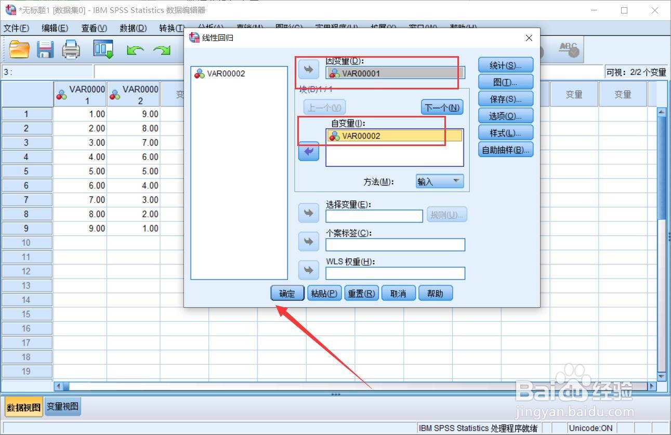Click the 重置(R) button
The image size is (671, 435).
[361, 293]
